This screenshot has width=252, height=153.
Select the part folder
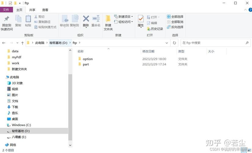point(86,64)
